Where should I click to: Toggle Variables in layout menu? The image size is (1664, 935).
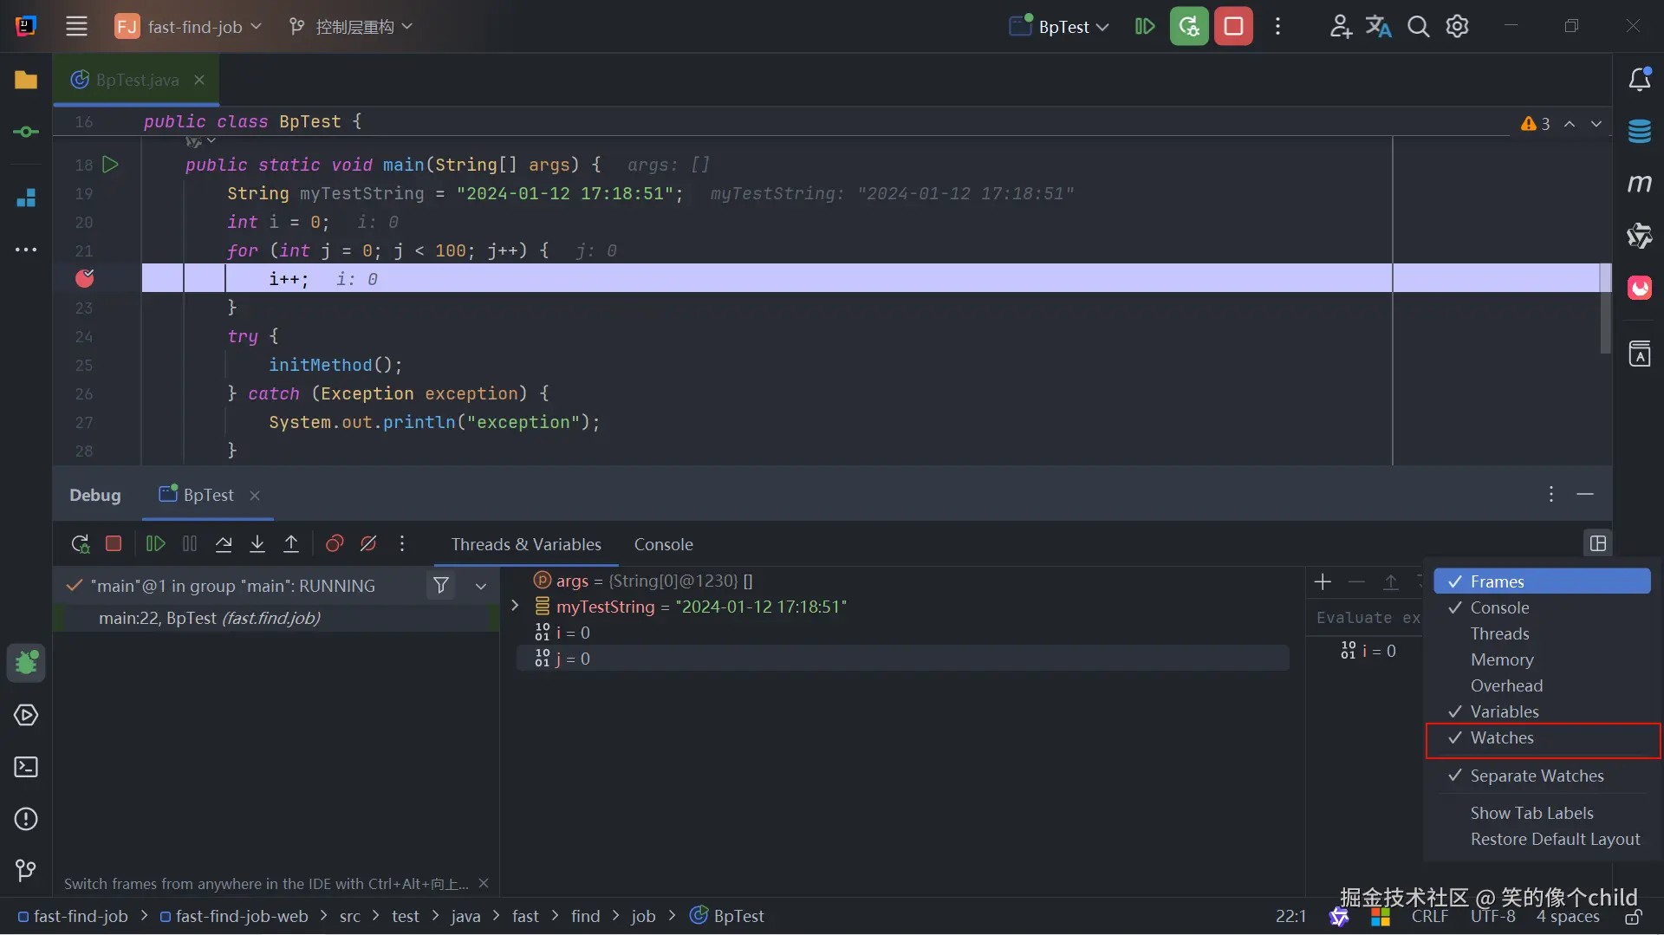pos(1542,711)
